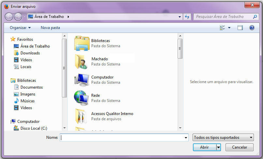Click the desktop icon in the address bar
The image size is (263, 159).
click(x=31, y=16)
